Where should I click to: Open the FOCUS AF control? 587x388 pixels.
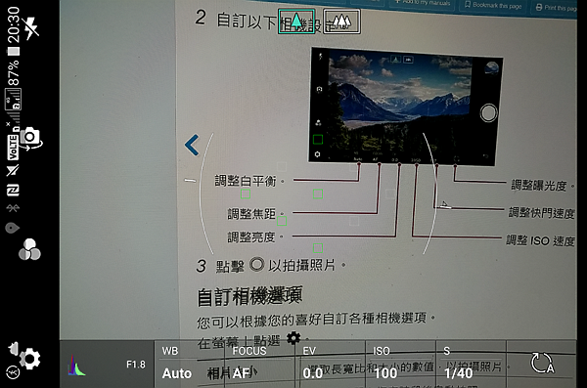click(259, 364)
